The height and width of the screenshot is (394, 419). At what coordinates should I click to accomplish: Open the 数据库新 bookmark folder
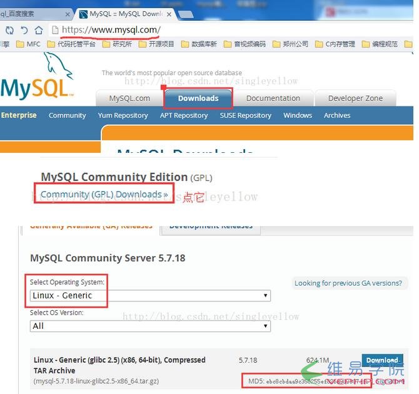click(x=199, y=44)
